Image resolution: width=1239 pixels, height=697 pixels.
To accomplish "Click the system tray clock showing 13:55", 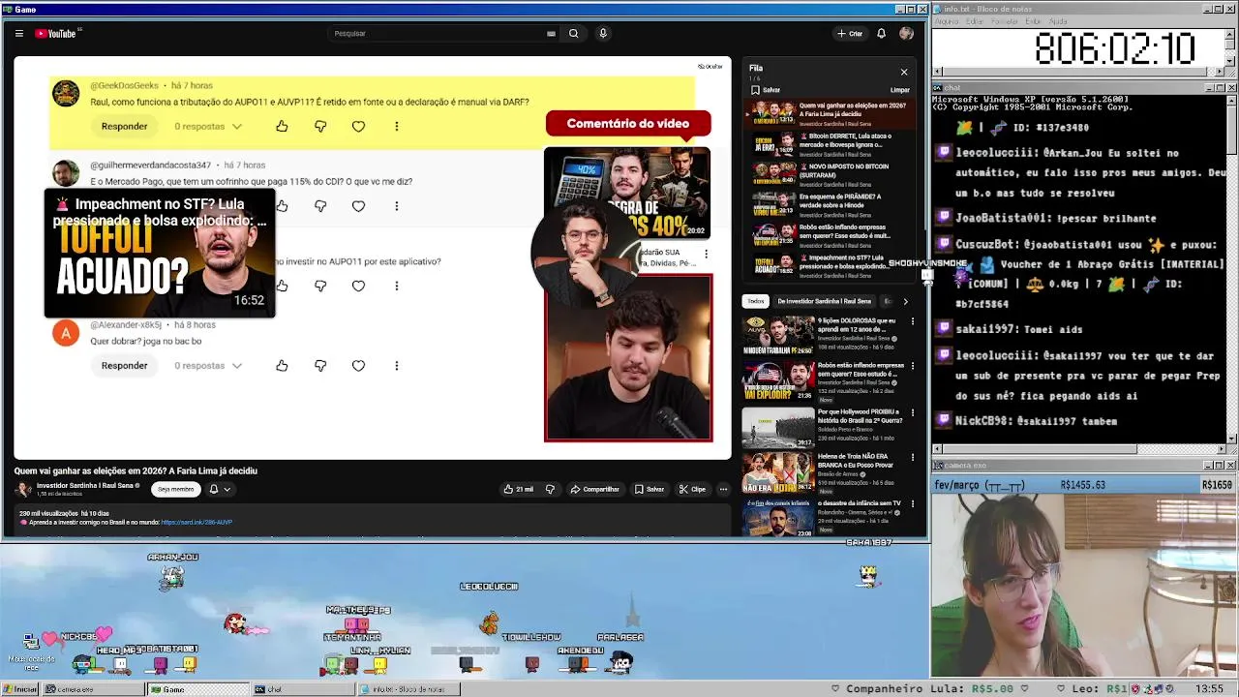I will click(x=1209, y=689).
